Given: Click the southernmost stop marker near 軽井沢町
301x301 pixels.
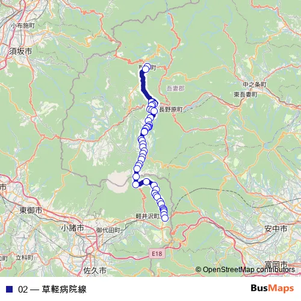Looking at the screenshot, I should point(165,218).
